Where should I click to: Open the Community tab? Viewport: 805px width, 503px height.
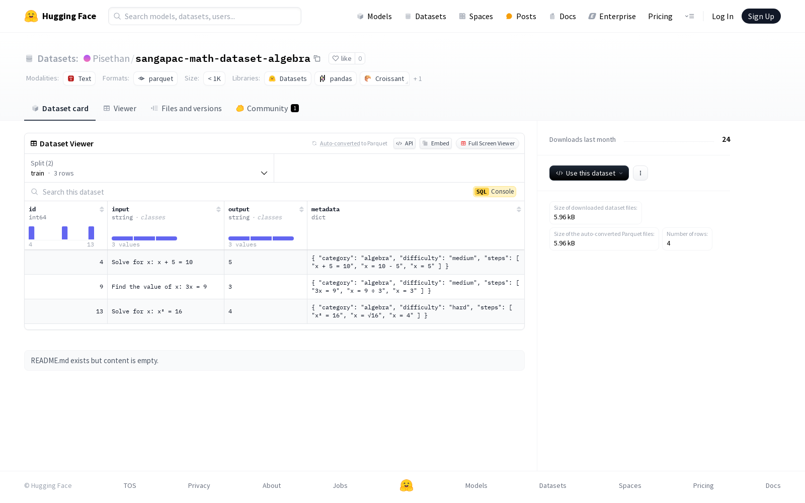click(x=267, y=108)
